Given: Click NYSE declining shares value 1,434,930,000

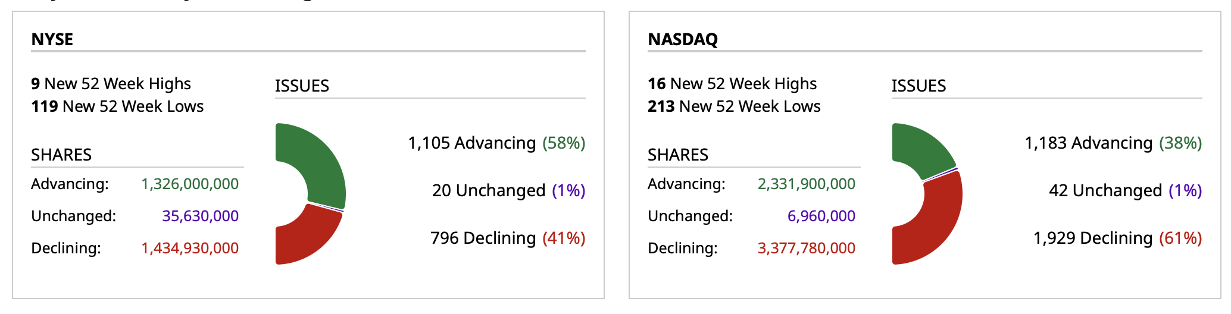Looking at the screenshot, I should pos(190,248).
